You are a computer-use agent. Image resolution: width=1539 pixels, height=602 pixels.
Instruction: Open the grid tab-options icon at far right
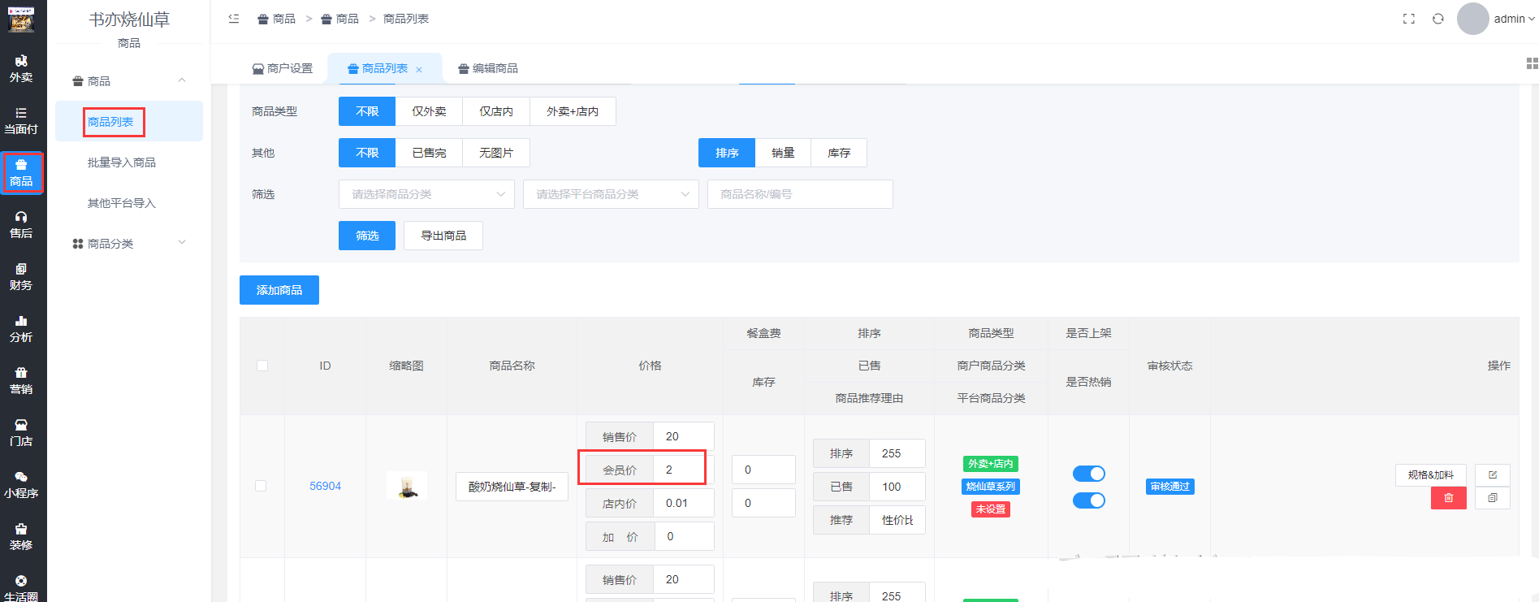(x=1532, y=63)
